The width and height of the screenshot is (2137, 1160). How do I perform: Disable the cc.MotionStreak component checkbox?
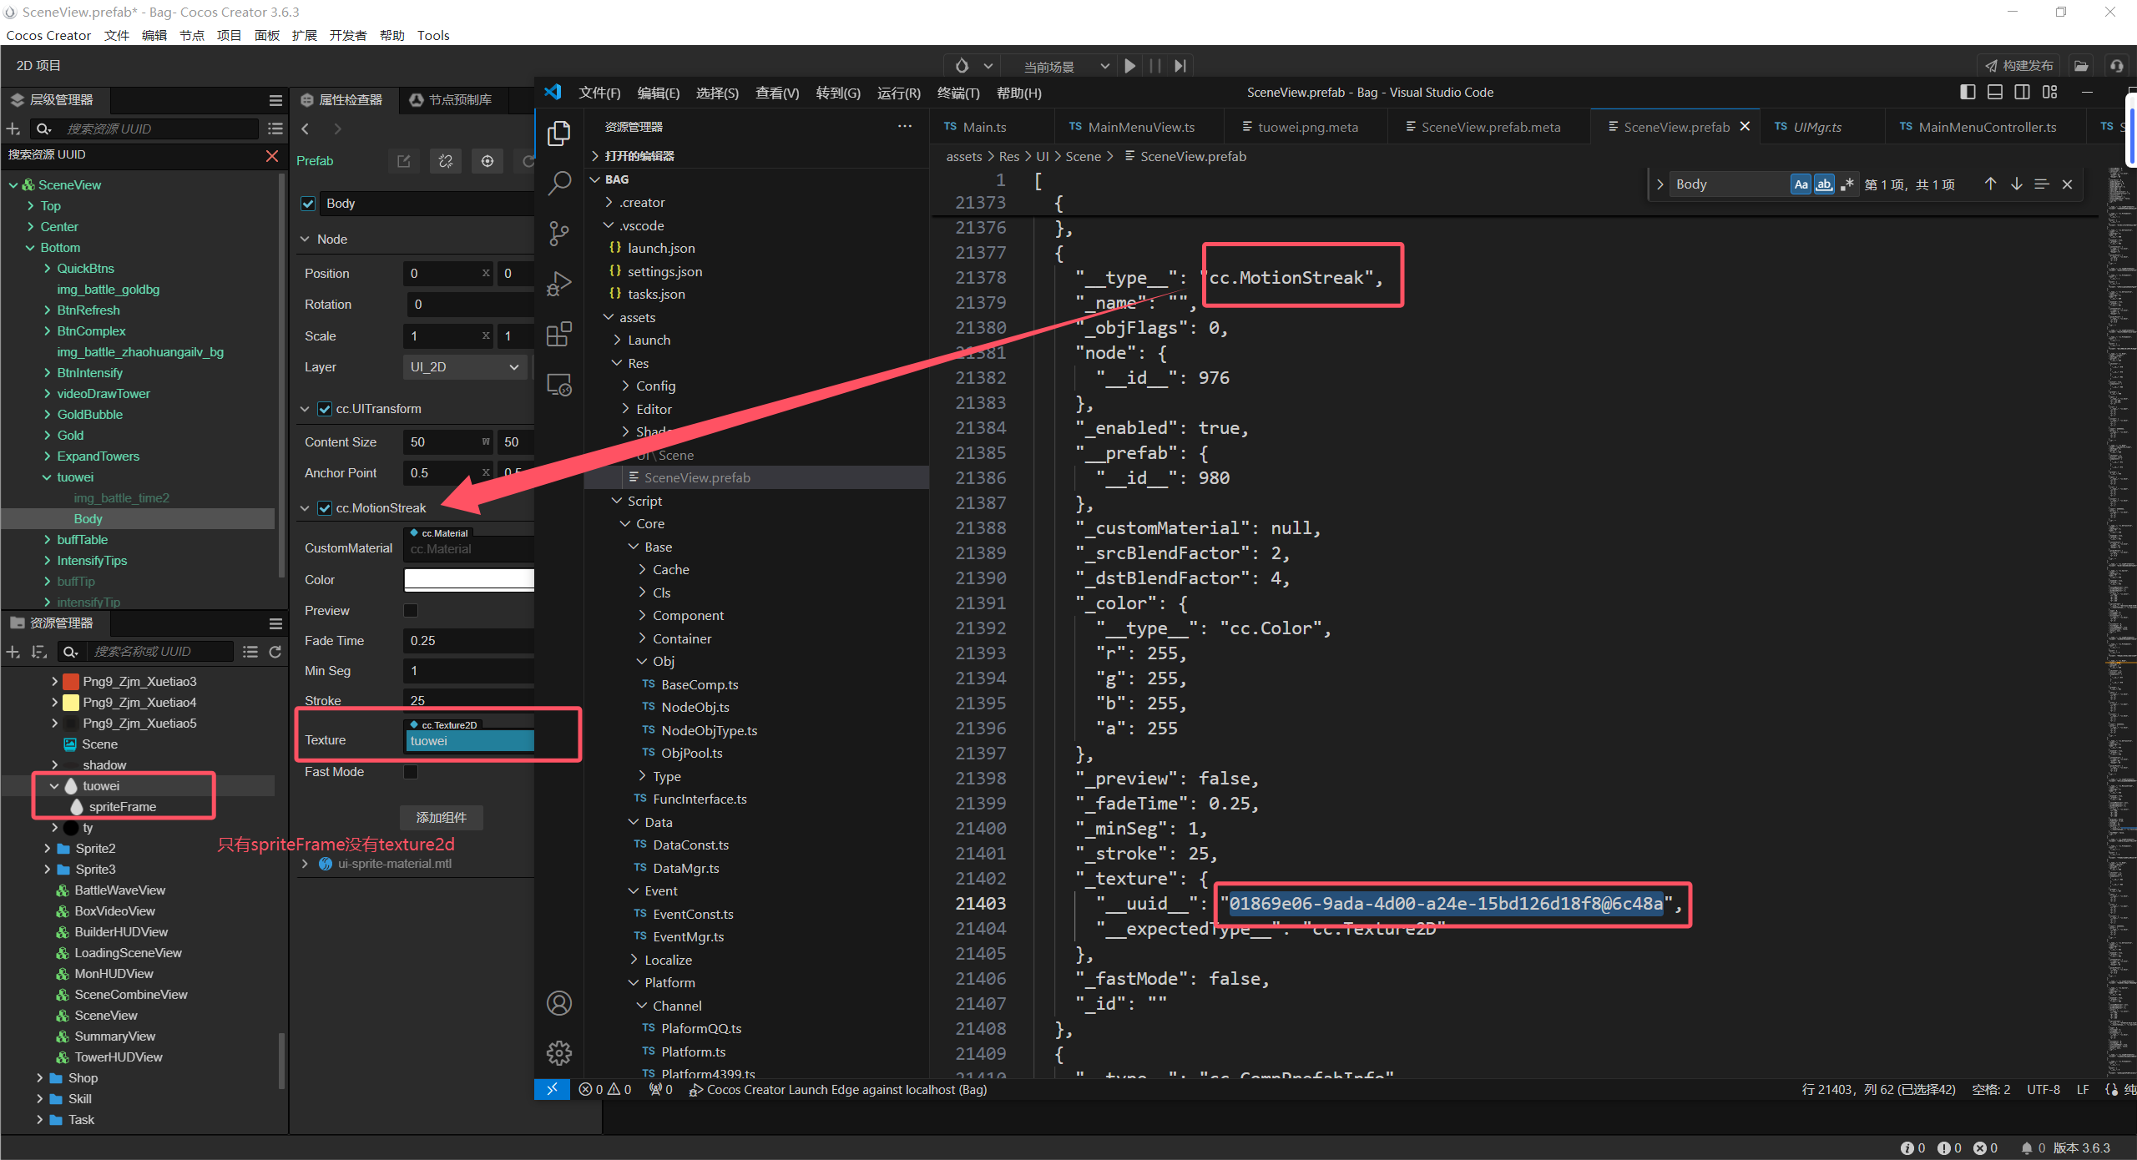pyautogui.click(x=325, y=508)
